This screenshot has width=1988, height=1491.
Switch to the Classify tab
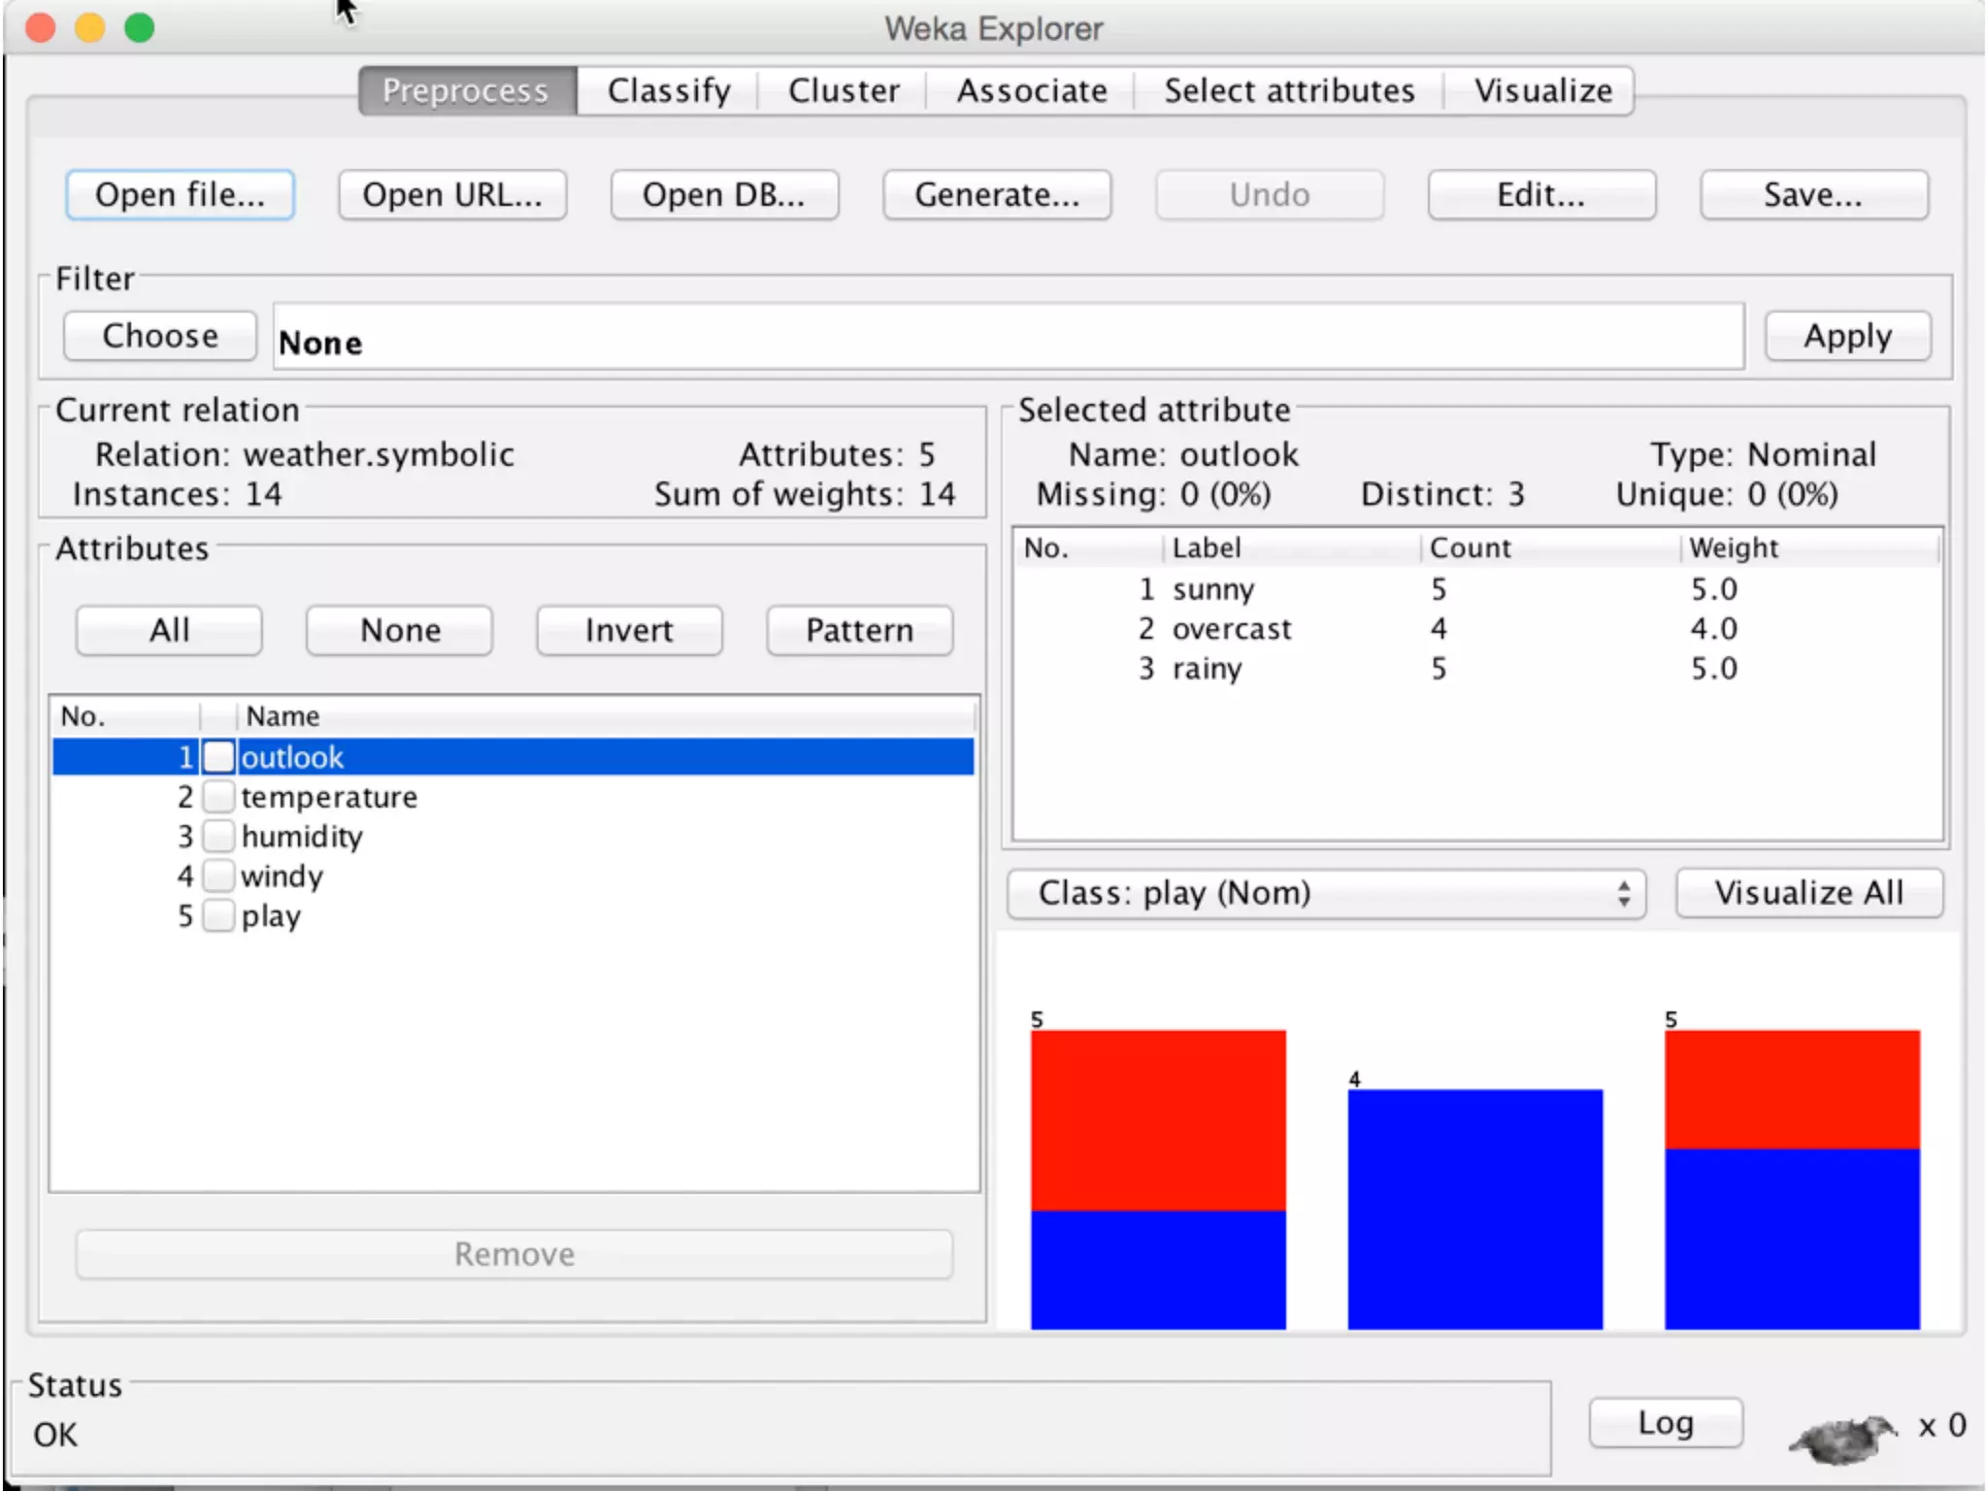(x=668, y=90)
